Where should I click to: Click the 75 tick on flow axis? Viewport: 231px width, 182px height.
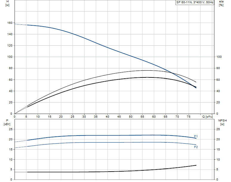(x=189, y=116)
